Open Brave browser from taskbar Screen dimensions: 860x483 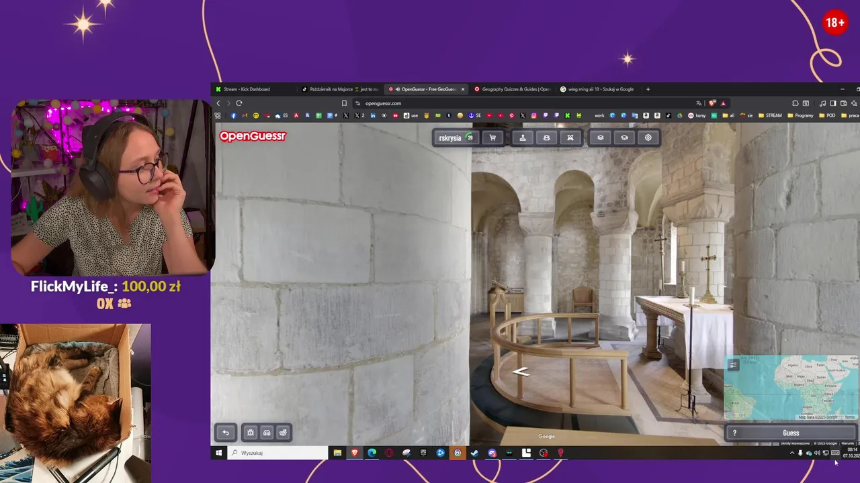tap(355, 453)
